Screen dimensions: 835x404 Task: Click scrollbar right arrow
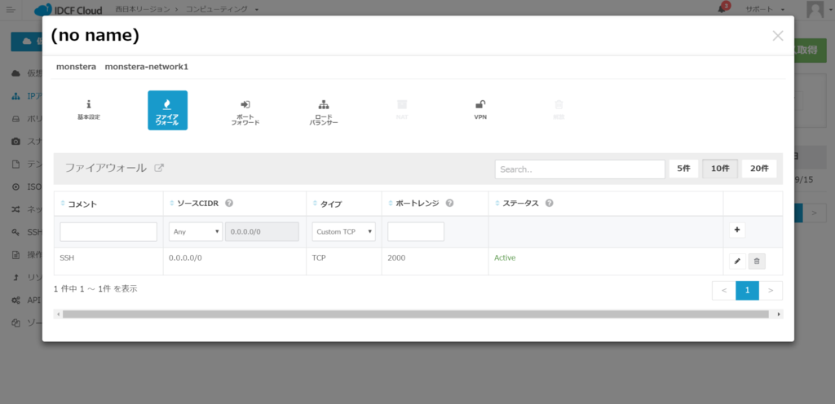[779, 314]
